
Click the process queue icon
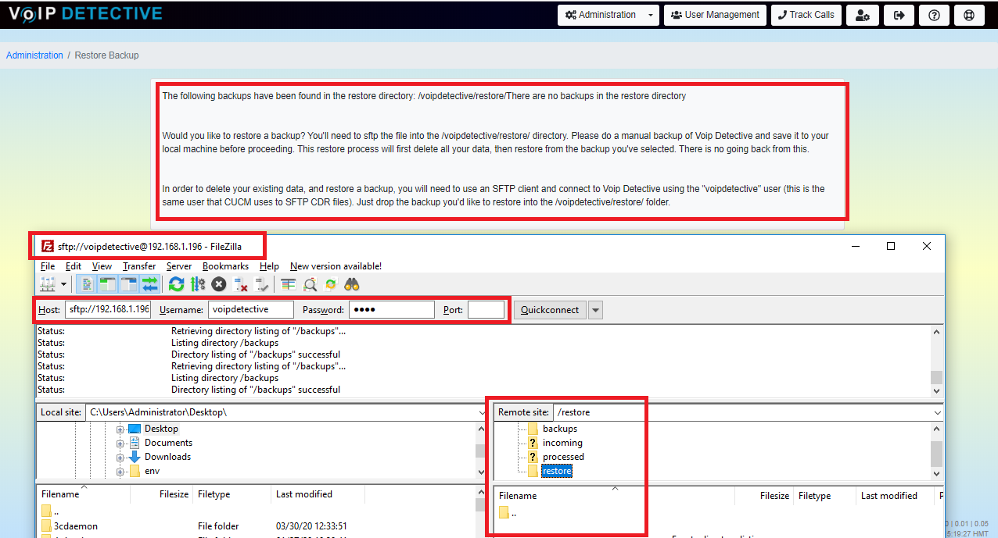[198, 284]
